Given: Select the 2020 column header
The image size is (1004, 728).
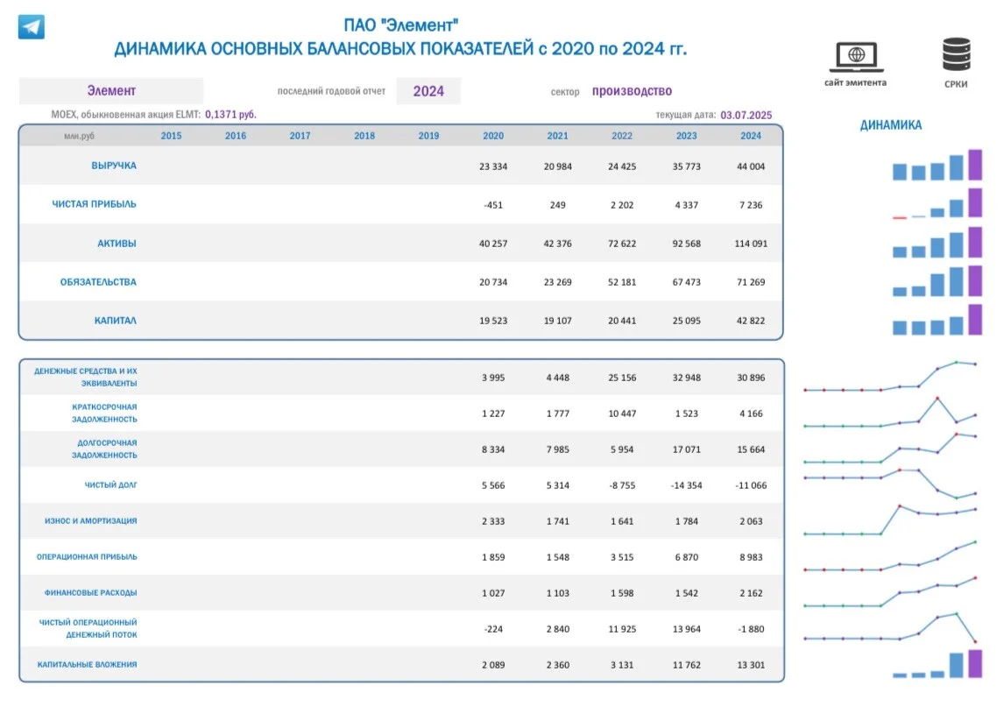Looking at the screenshot, I should click(493, 136).
